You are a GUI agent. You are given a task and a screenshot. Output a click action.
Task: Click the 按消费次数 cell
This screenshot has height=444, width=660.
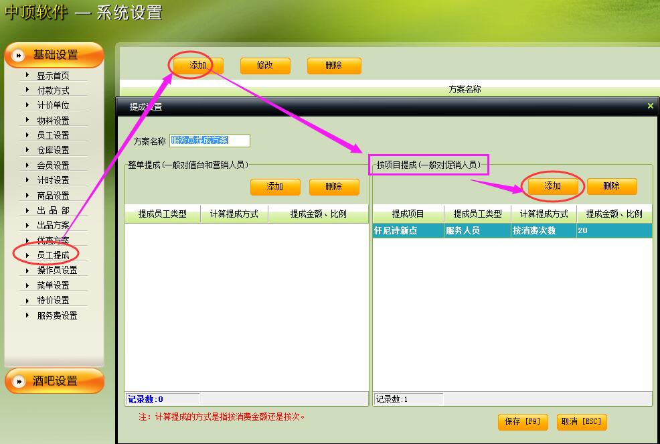pyautogui.click(x=544, y=230)
